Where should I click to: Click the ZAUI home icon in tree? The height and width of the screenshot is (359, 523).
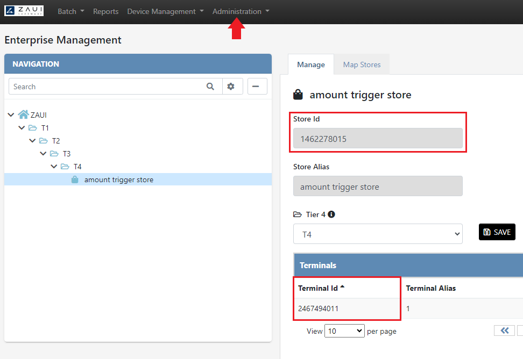point(23,114)
